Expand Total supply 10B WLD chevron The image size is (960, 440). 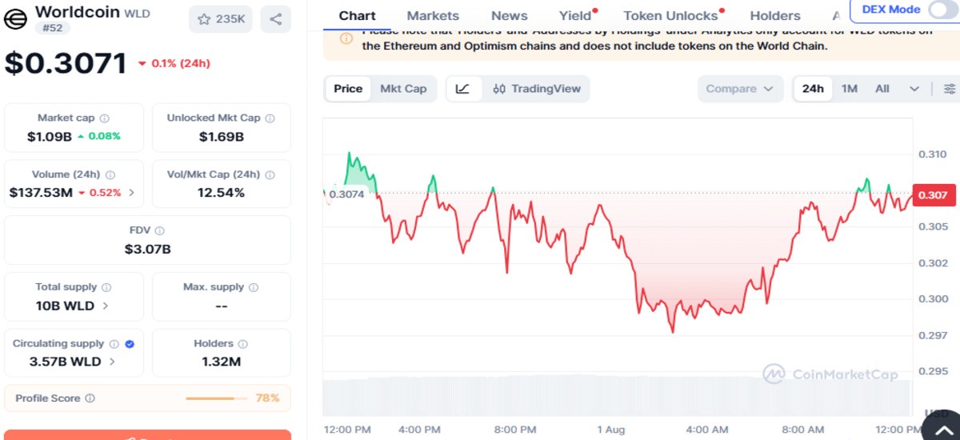coord(106,306)
